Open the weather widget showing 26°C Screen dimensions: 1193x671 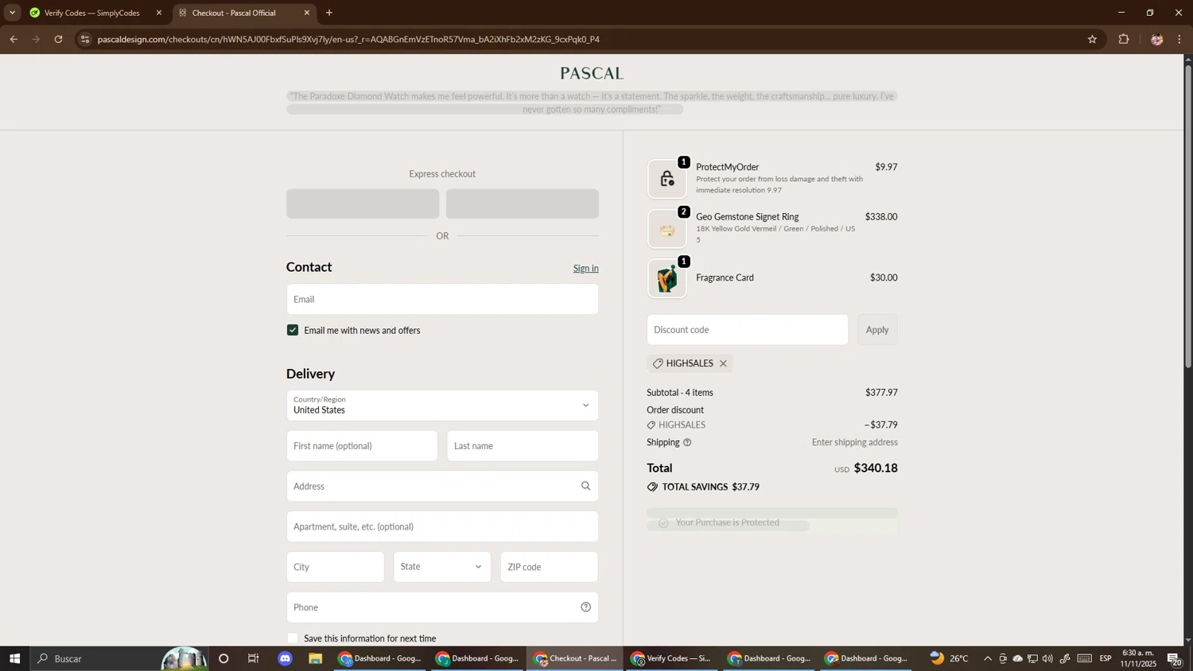coord(949,658)
